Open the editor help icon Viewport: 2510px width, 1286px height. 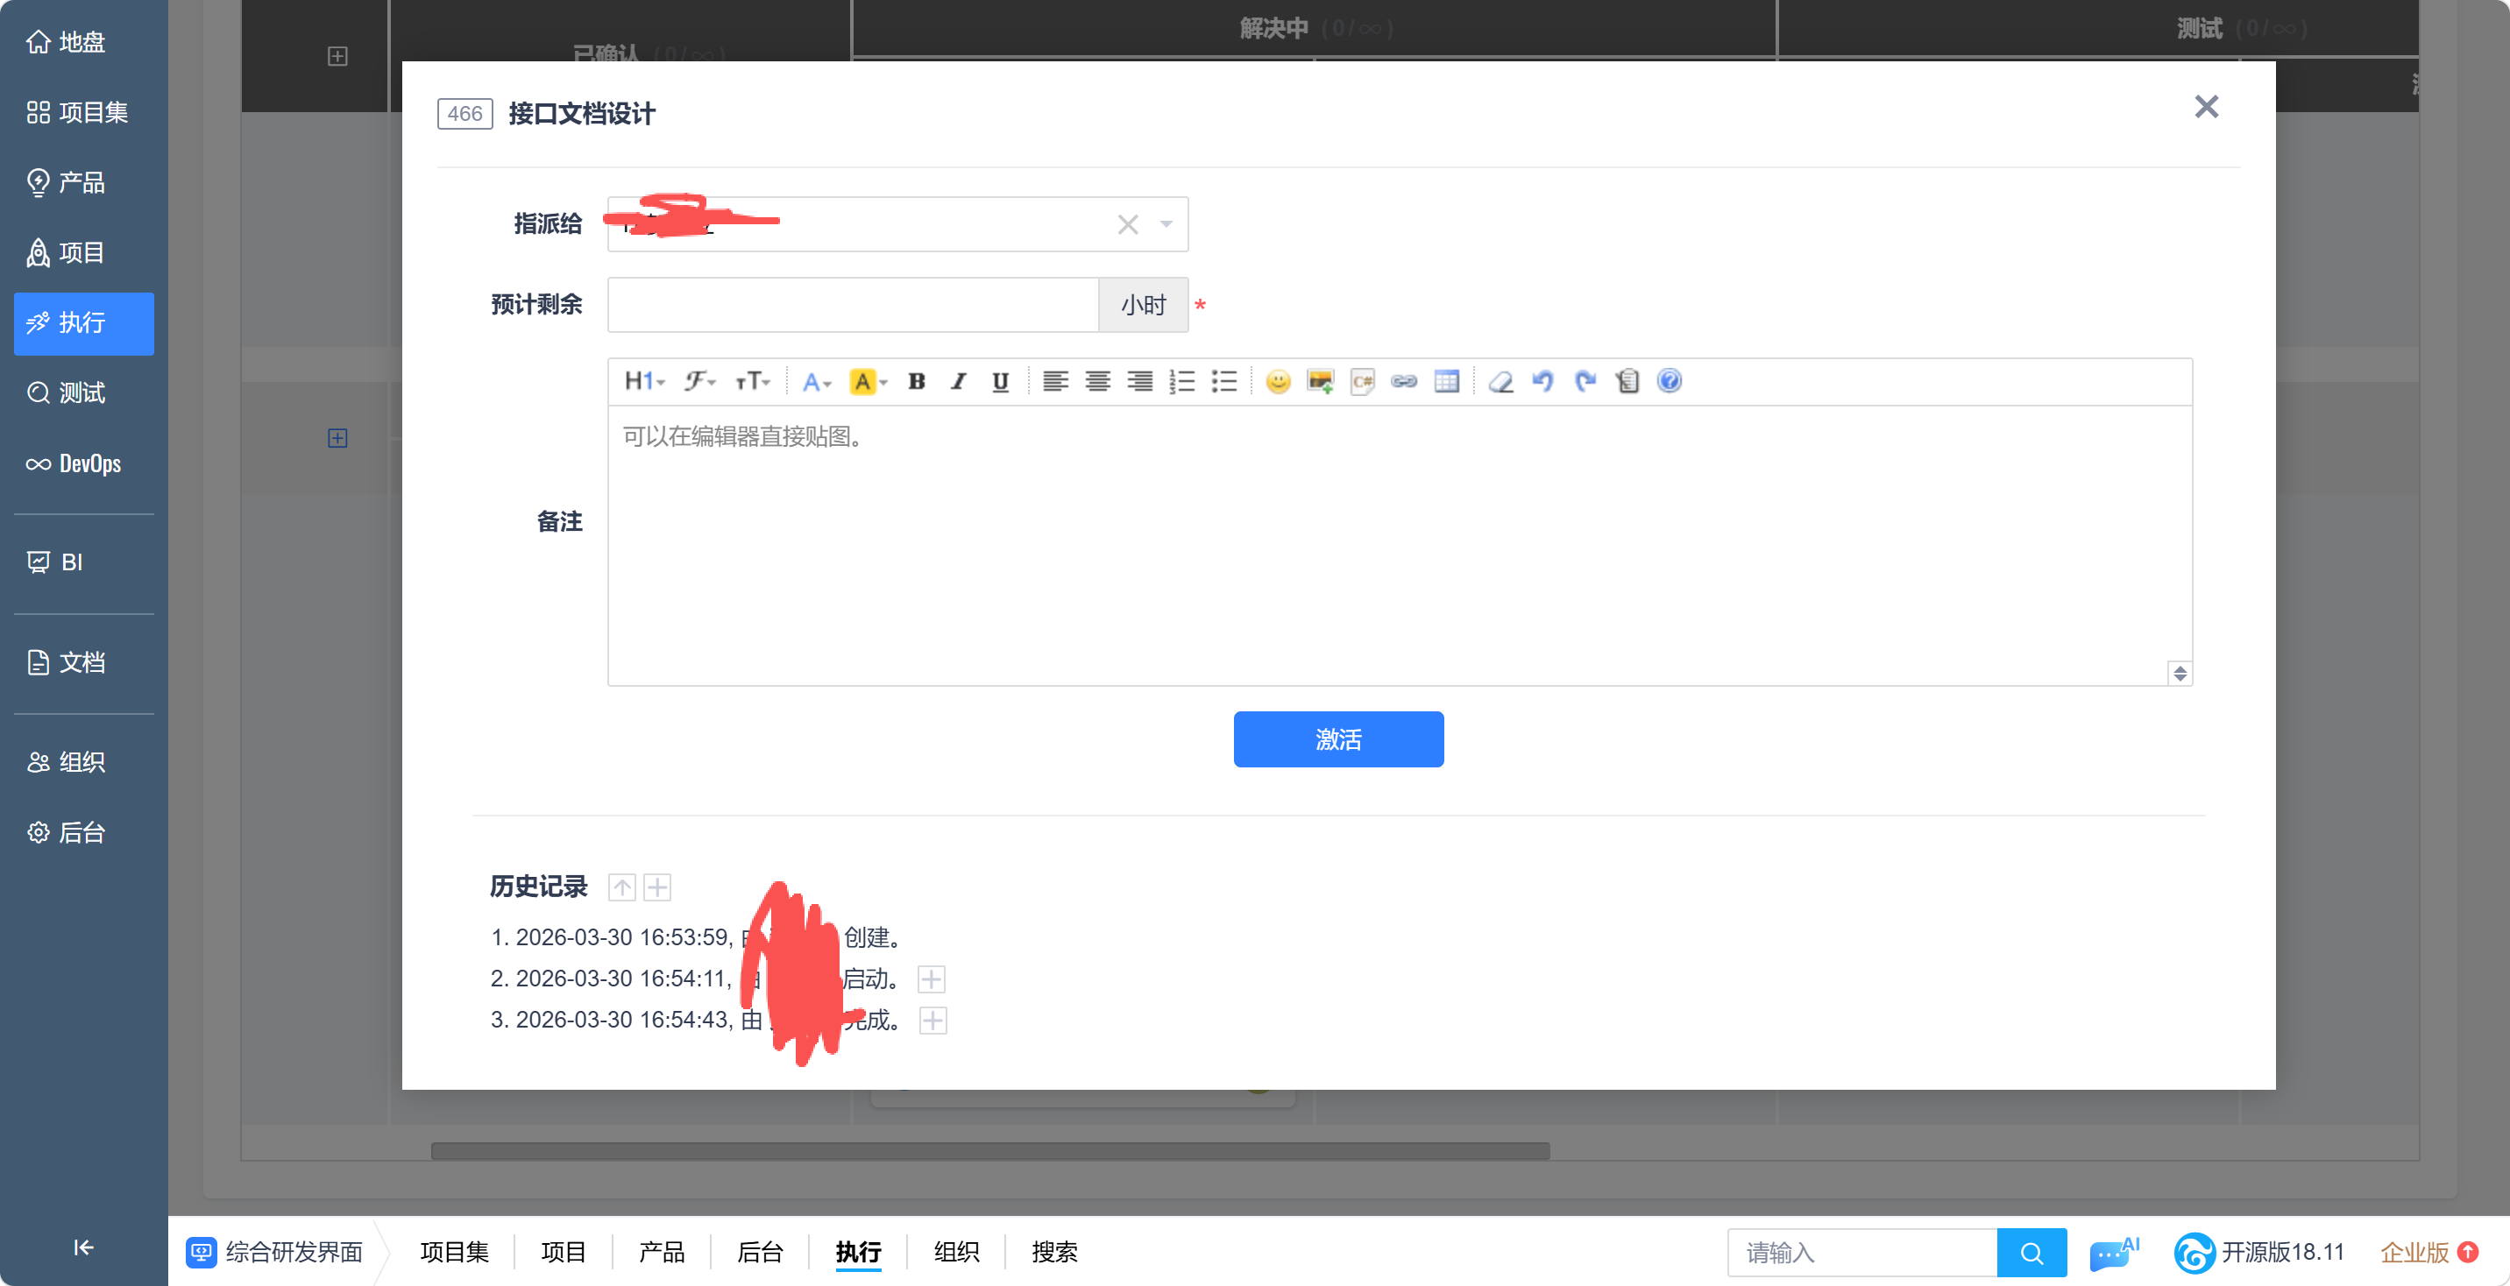pyautogui.click(x=1670, y=381)
